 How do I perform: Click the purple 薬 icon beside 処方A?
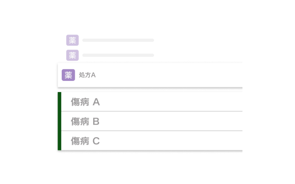pyautogui.click(x=68, y=75)
